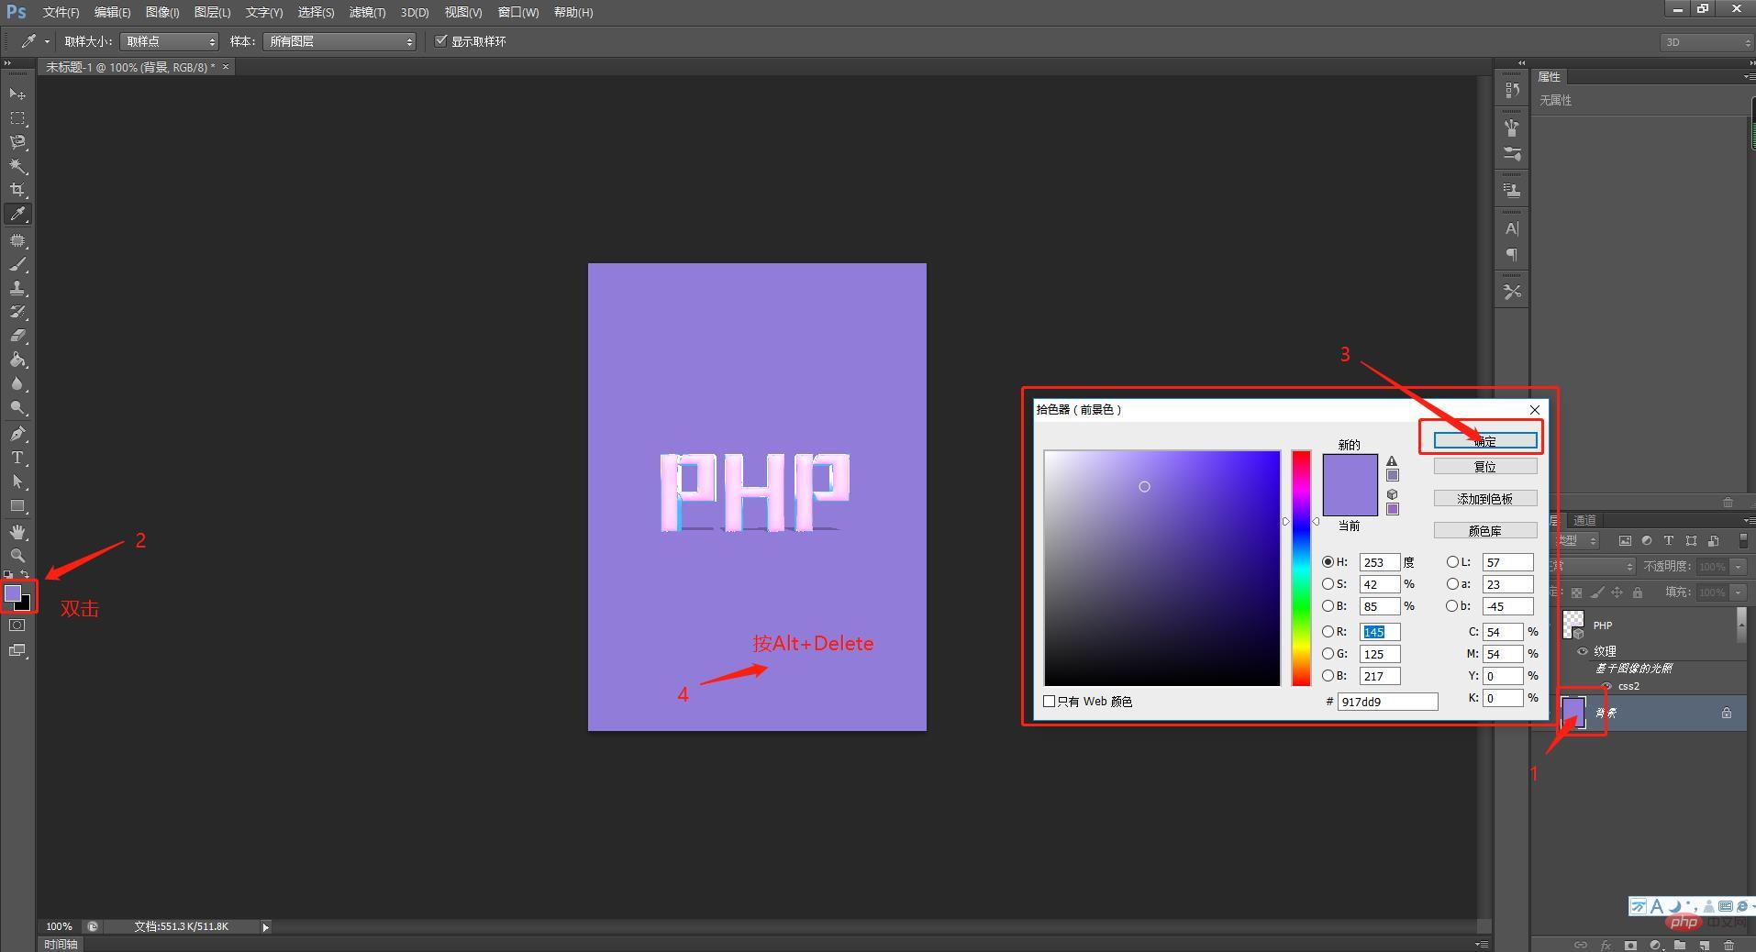Select the L lightness radio button
The height and width of the screenshot is (952, 1756).
click(x=1452, y=561)
